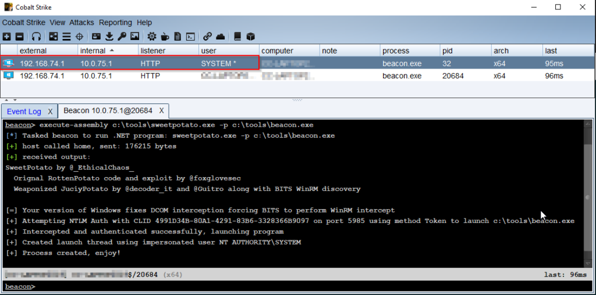Image resolution: width=596 pixels, height=295 pixels.
Task: Sort sessions by last column header
Action: tap(567, 51)
